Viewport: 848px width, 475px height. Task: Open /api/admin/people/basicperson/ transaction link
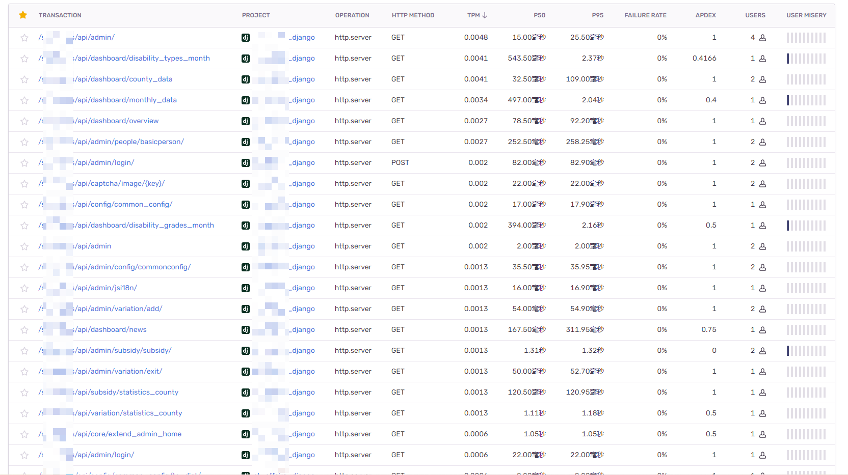click(129, 142)
